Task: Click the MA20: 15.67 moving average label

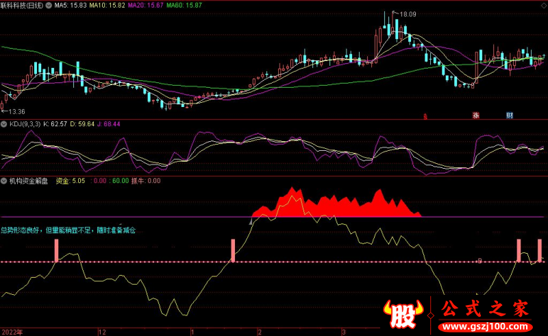Action: pyautogui.click(x=145, y=5)
